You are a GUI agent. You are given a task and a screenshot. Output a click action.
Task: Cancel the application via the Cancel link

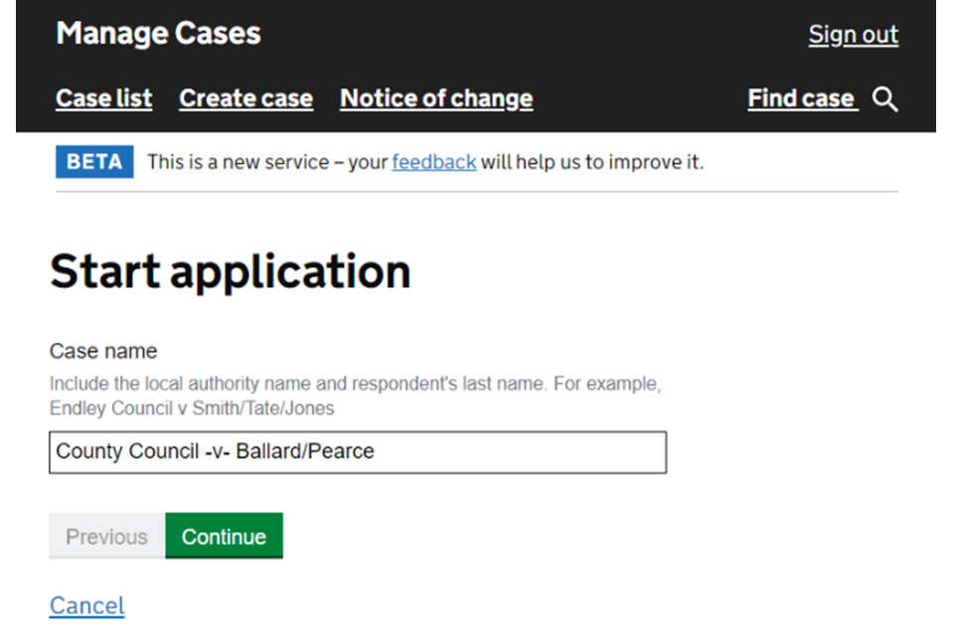tap(87, 605)
